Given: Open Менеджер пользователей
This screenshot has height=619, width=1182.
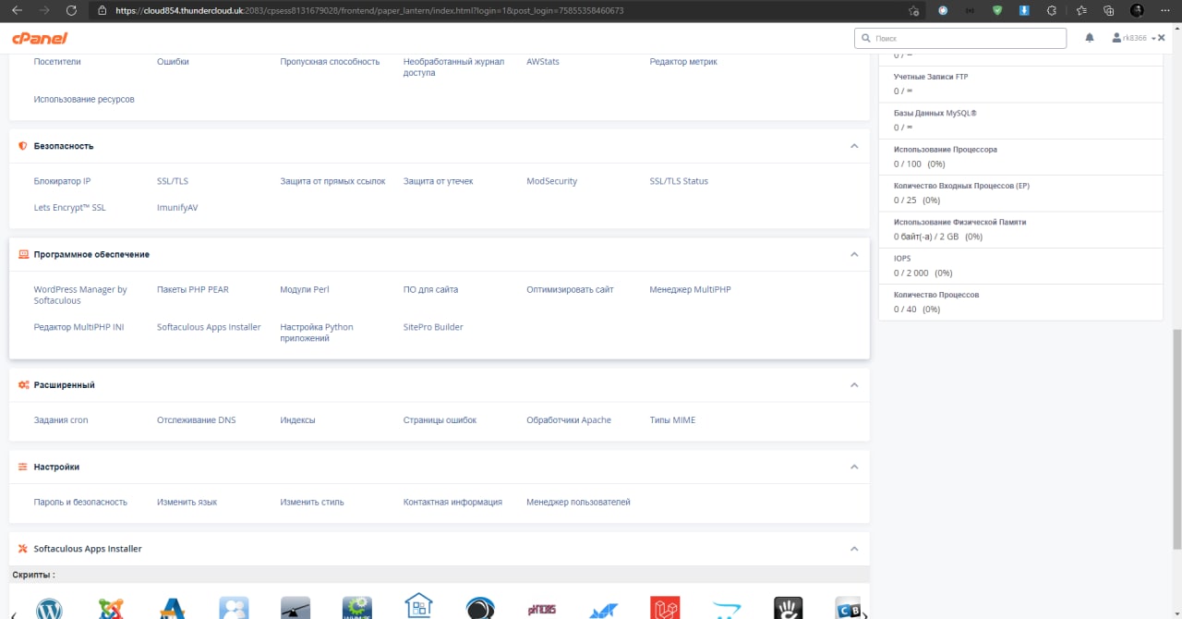Looking at the screenshot, I should coord(578,503).
